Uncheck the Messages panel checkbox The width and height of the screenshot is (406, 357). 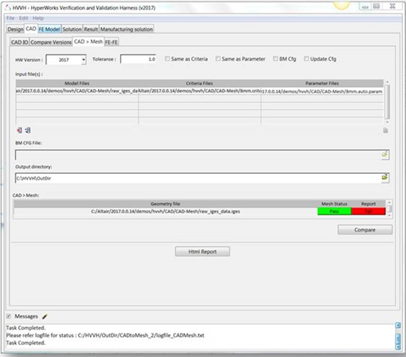9,316
